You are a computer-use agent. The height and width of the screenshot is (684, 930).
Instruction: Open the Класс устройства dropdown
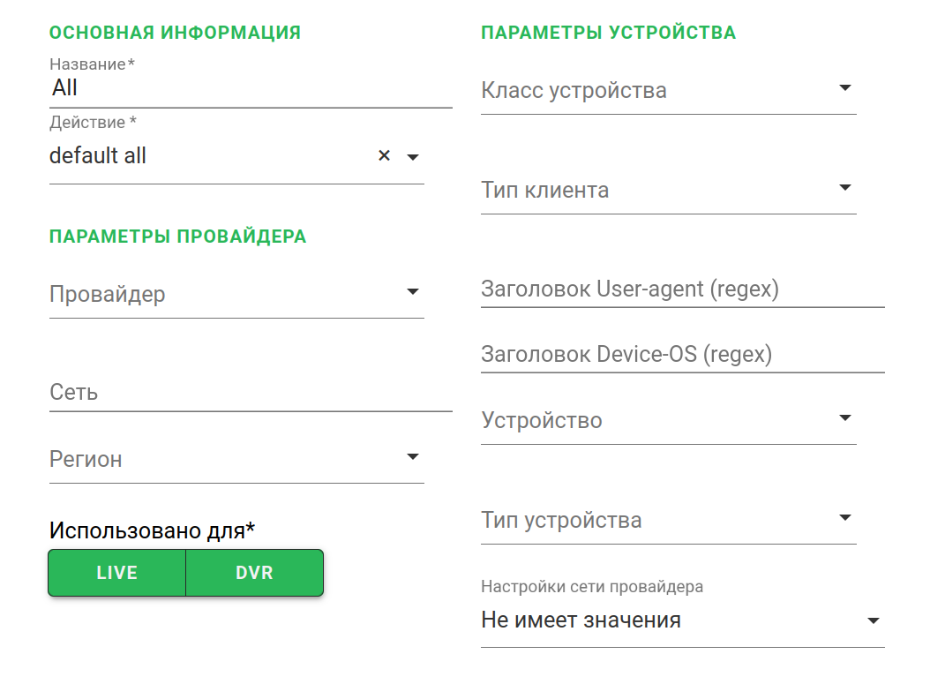point(844,88)
